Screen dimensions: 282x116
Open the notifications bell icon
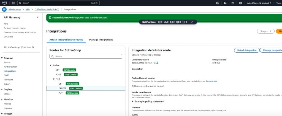pos(225,3)
